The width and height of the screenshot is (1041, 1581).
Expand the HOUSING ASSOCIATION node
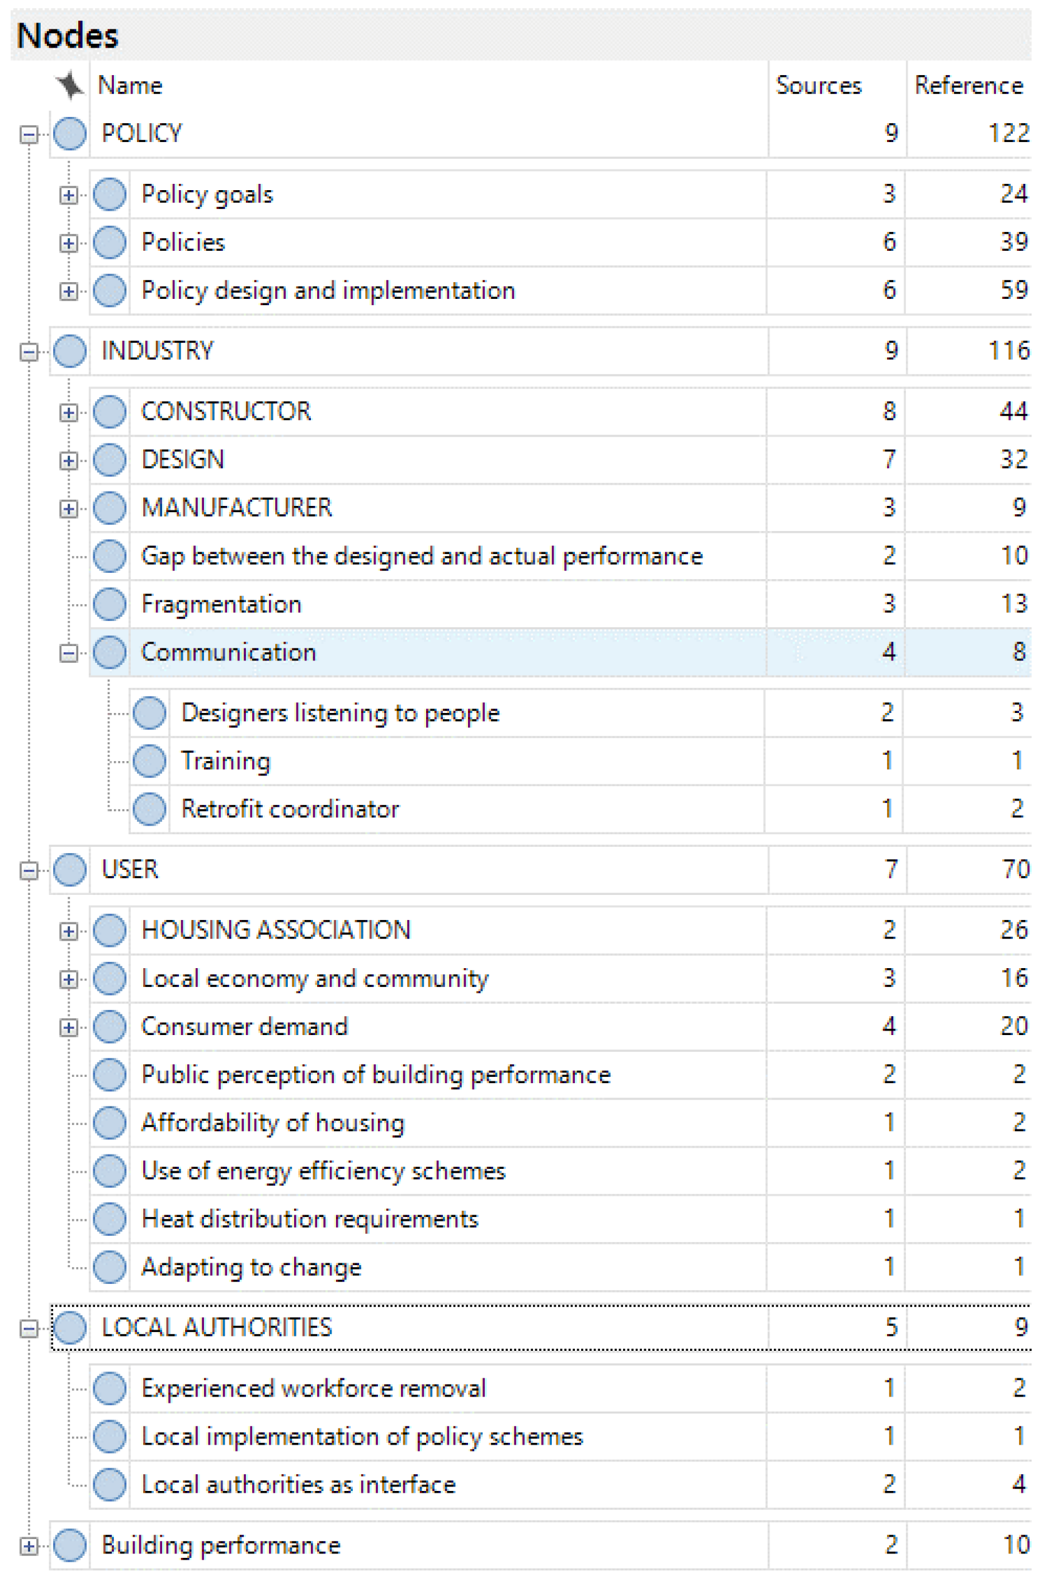click(x=68, y=931)
